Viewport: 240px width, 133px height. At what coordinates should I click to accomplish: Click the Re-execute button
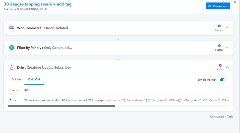point(218,6)
